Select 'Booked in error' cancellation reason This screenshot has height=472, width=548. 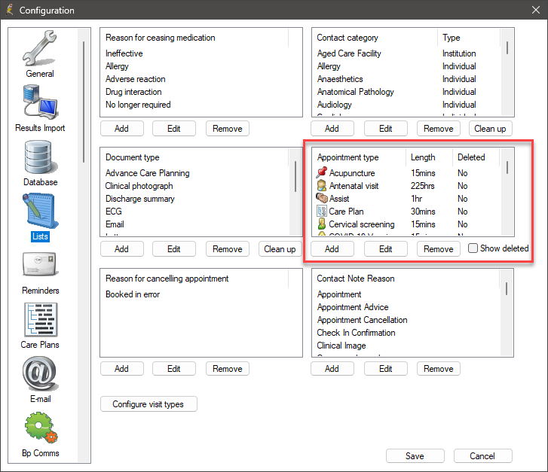click(x=133, y=294)
